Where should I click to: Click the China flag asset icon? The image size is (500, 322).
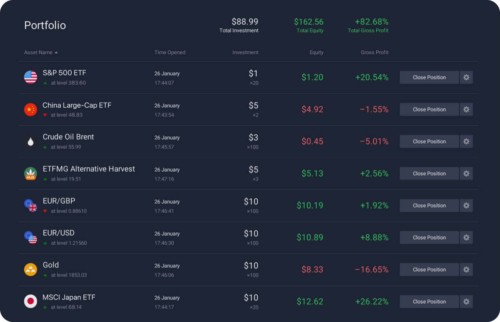[31, 109]
